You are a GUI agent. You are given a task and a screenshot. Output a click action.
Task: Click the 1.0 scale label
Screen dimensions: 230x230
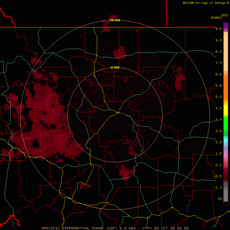click(x=218, y=154)
